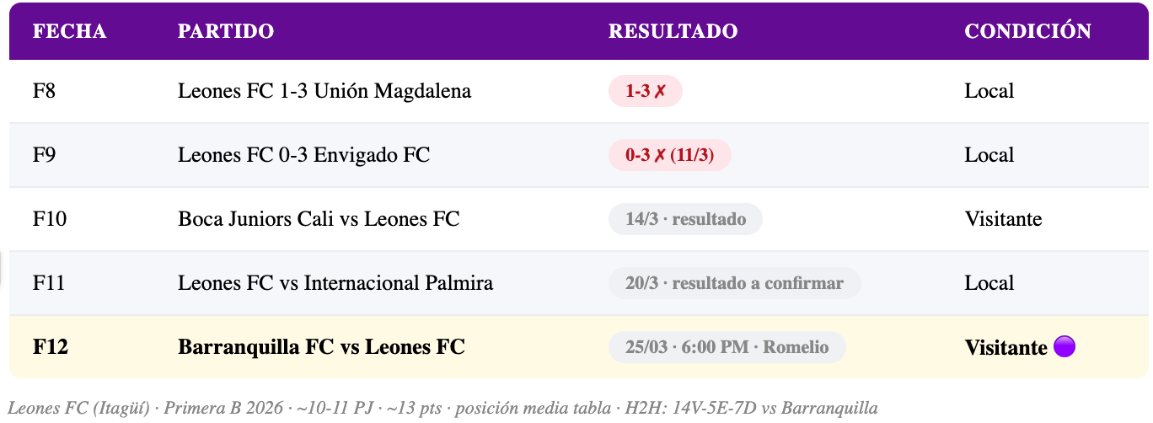Click the RESULTADO column header
Viewport: 1153px width, 423px height.
pyautogui.click(x=673, y=31)
